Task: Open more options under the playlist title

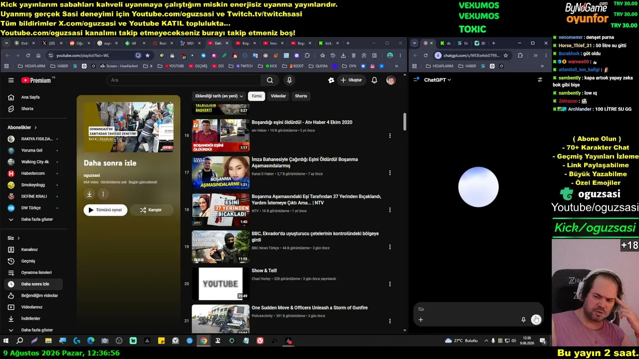Action: coord(103,194)
